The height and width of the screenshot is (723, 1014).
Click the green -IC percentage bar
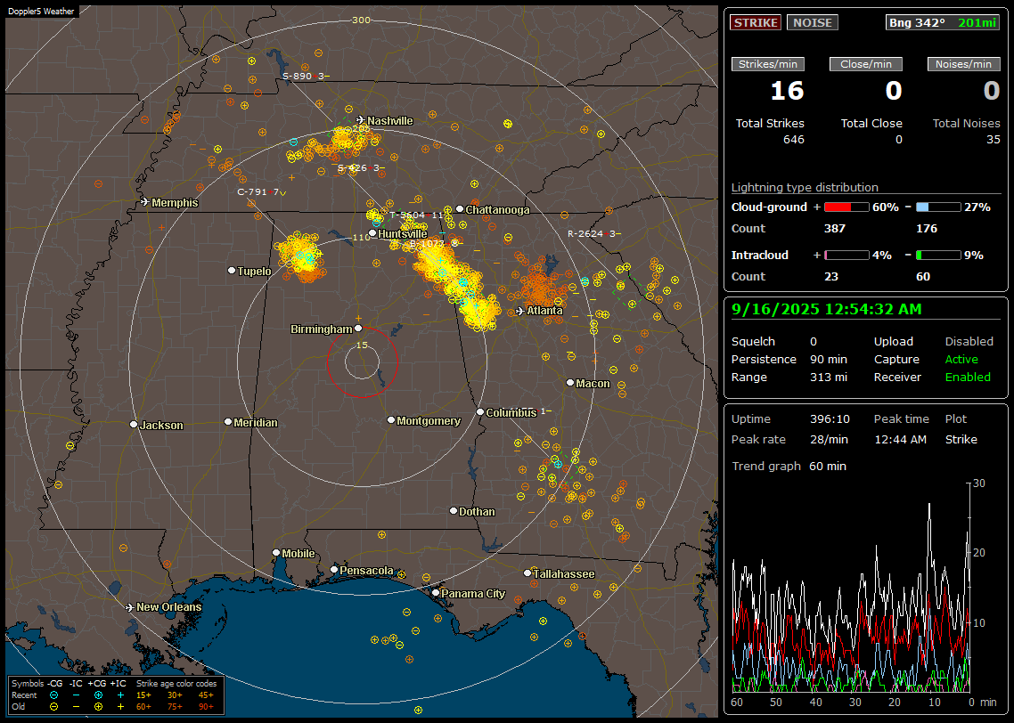pyautogui.click(x=938, y=256)
